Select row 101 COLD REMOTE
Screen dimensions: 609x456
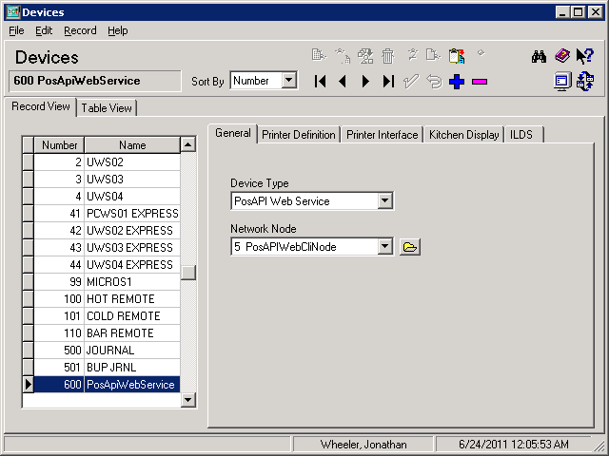click(x=108, y=315)
